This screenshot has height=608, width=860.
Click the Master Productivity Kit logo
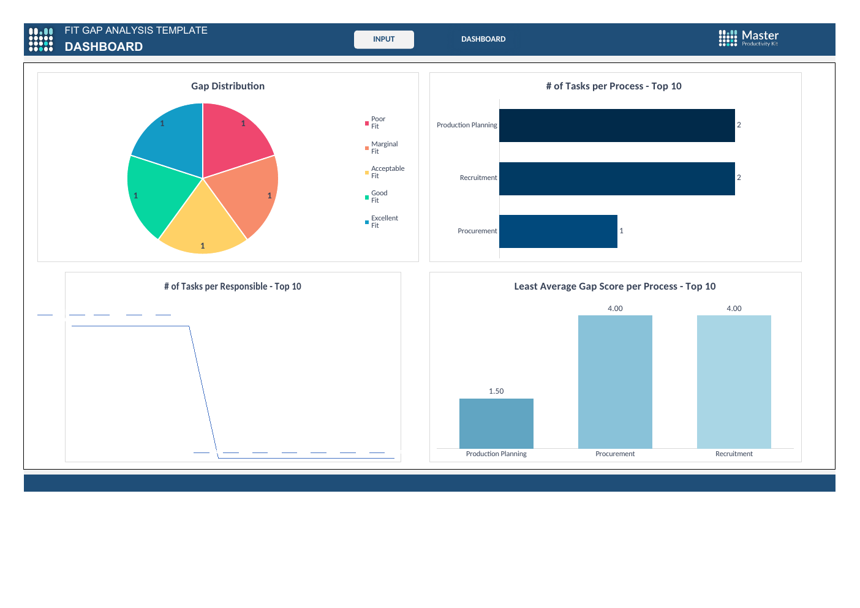[749, 38]
